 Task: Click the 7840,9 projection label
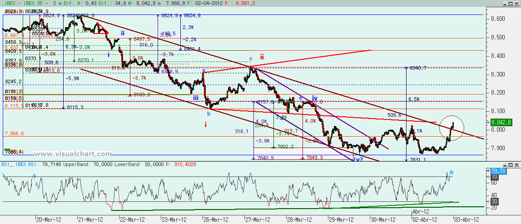point(265,158)
